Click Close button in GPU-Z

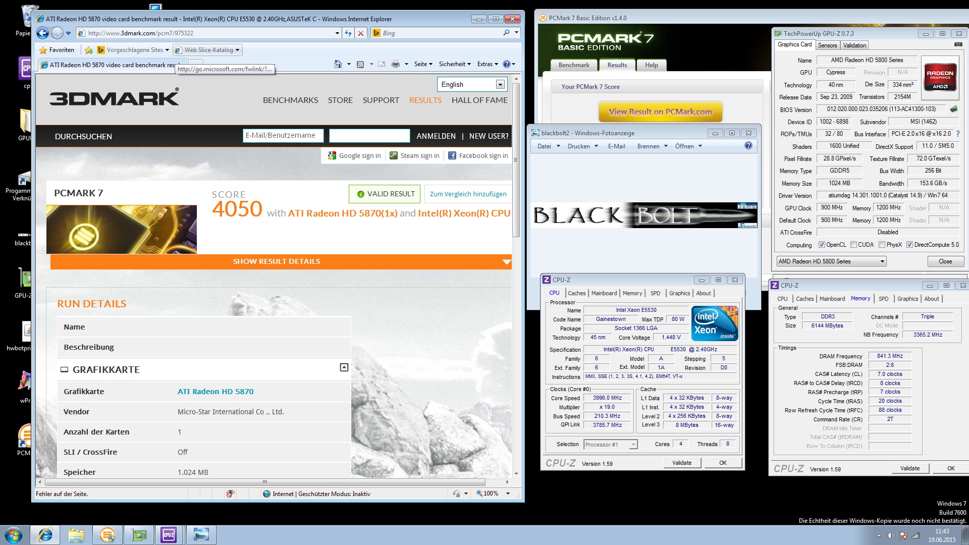945,261
